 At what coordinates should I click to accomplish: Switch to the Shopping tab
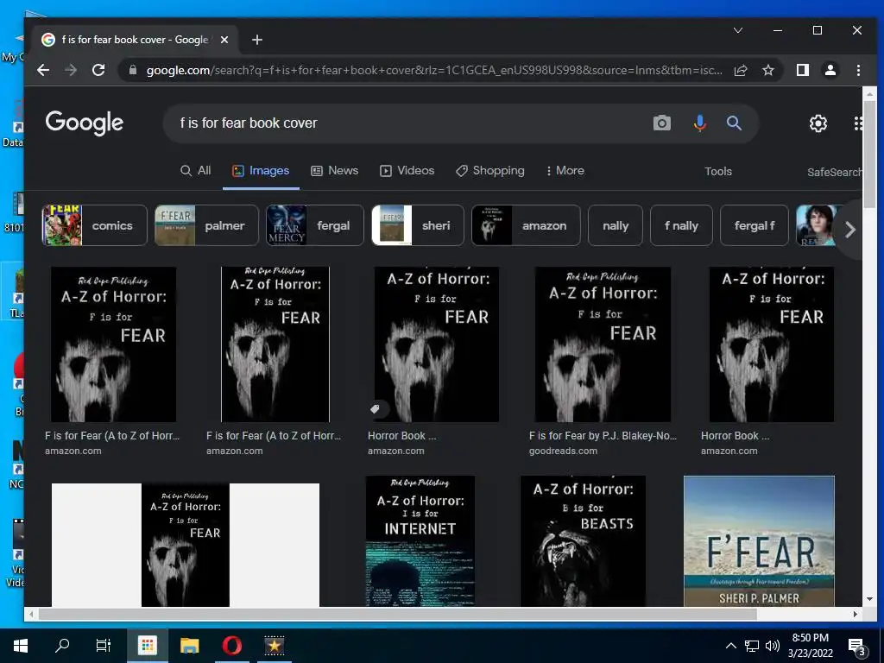click(x=490, y=171)
